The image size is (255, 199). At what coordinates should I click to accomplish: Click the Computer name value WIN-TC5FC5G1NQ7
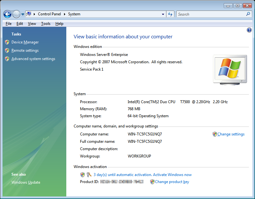coord(145,134)
